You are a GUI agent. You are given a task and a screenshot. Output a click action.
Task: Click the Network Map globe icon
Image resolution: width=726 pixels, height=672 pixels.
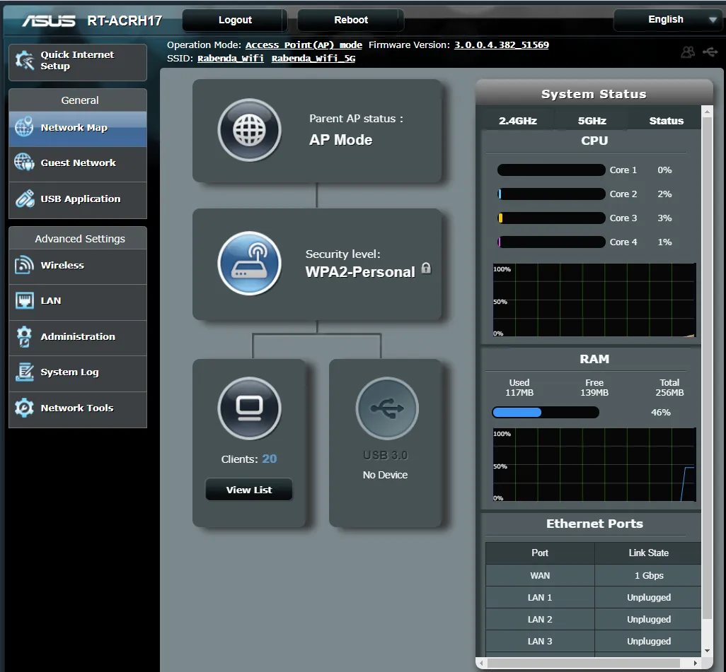coord(23,126)
